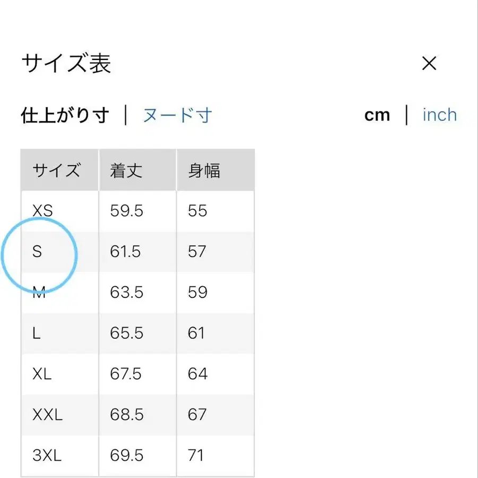This screenshot has width=478, height=478.
Task: Switch units to inch
Action: (439, 115)
